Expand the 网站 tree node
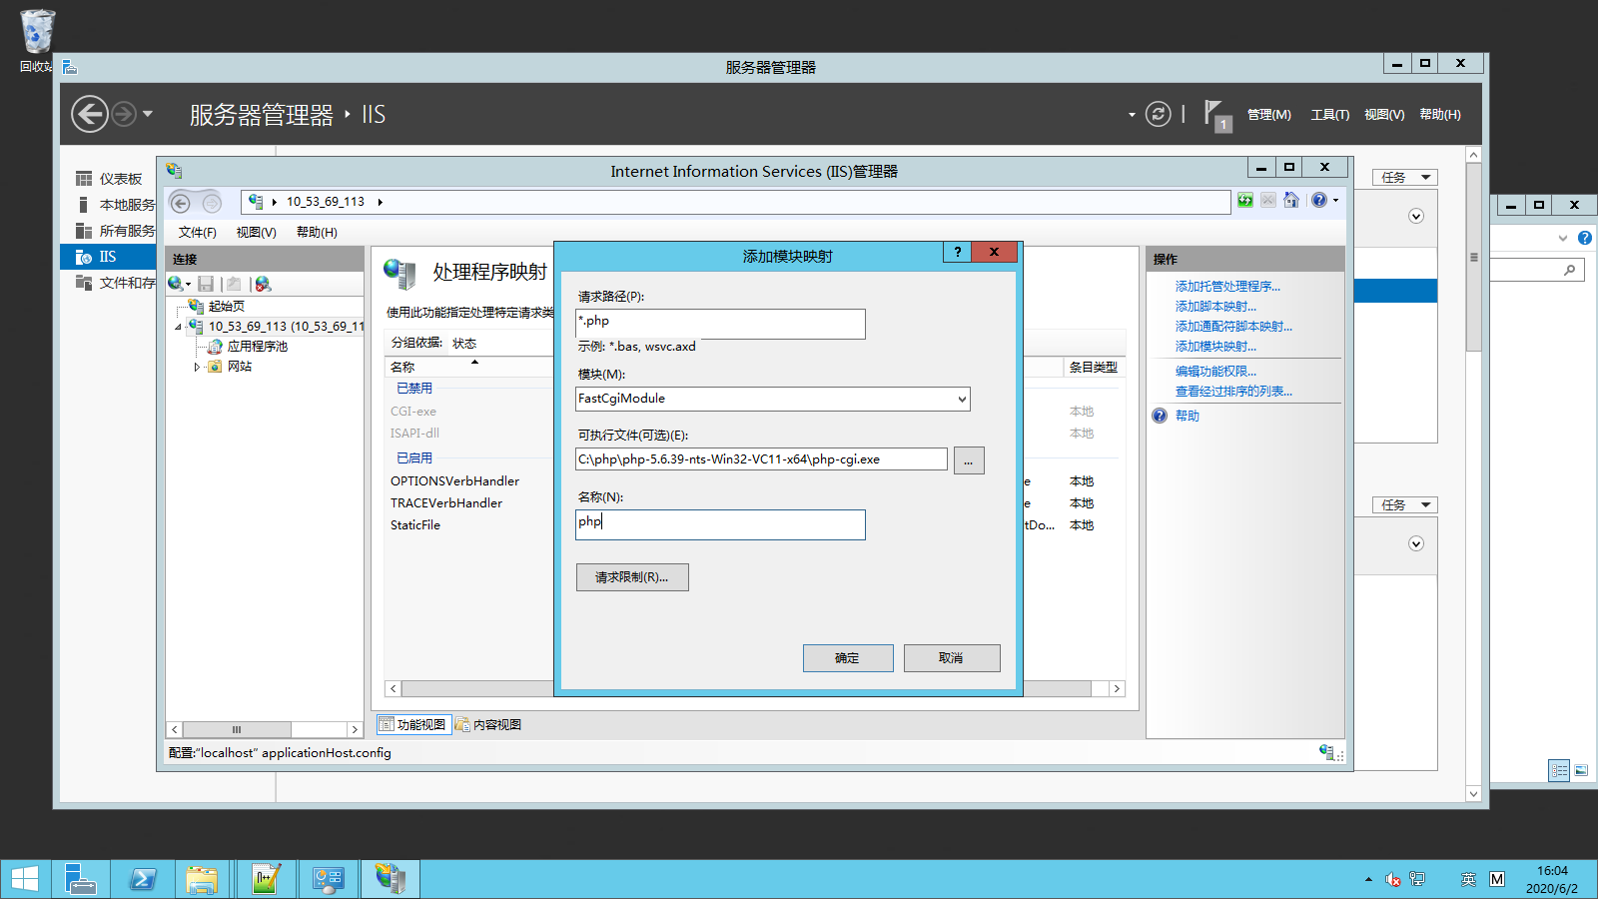This screenshot has height=899, width=1598. pos(197,368)
